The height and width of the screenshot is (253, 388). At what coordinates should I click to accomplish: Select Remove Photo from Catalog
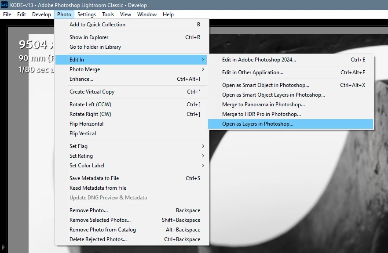point(132,230)
